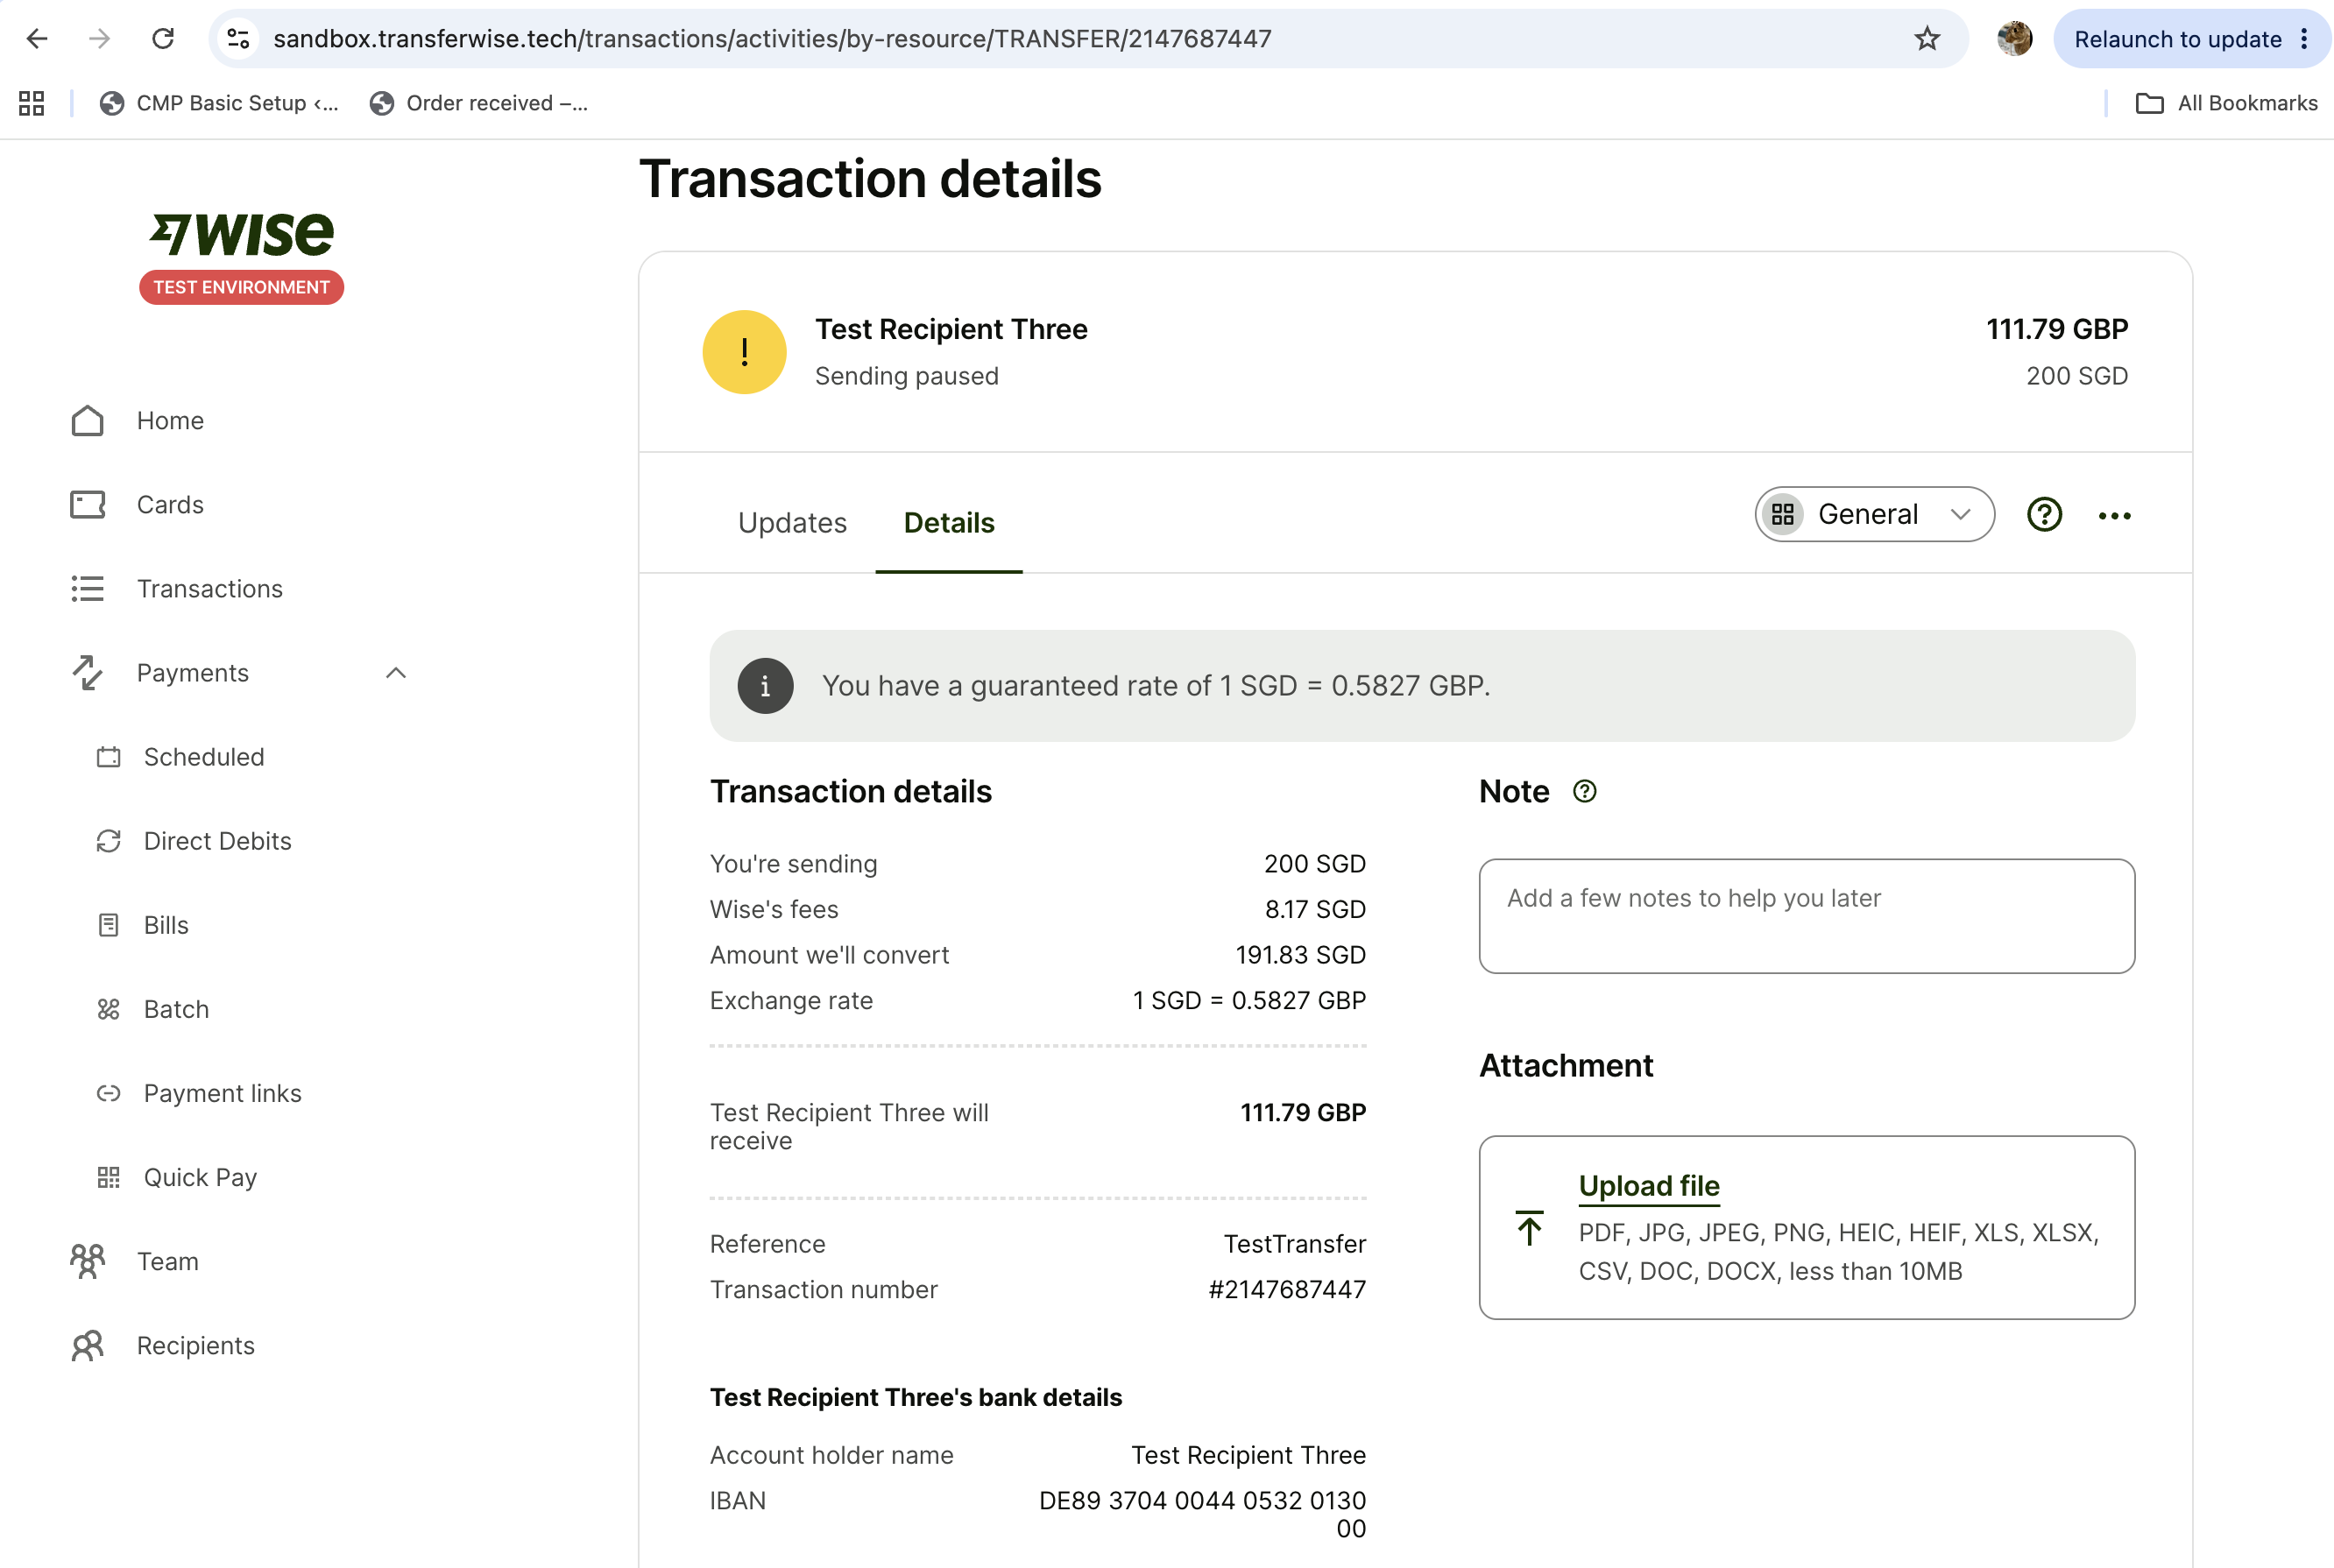Open Team page
Screen dimensions: 2334x1568
168,1261
